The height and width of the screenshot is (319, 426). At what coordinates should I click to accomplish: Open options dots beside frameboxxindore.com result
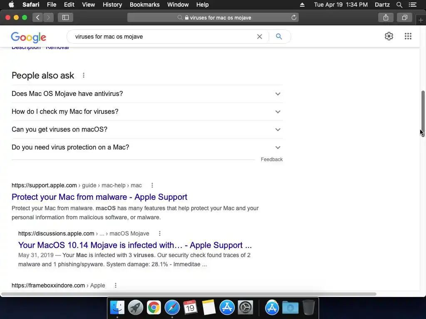pyautogui.click(x=116, y=285)
